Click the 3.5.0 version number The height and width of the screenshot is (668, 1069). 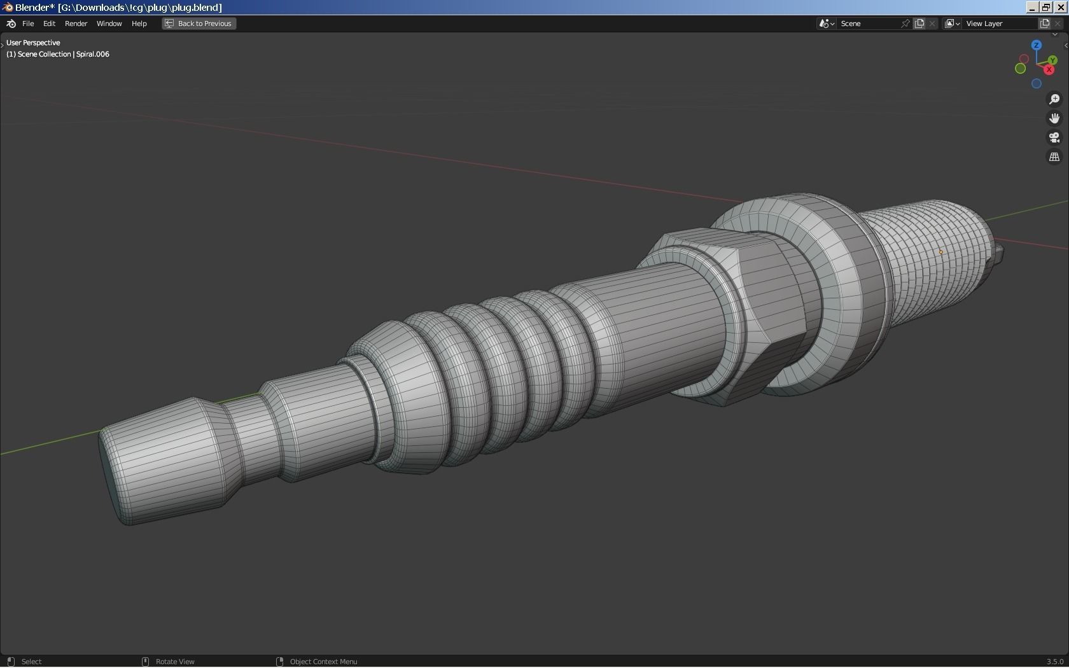point(1055,662)
